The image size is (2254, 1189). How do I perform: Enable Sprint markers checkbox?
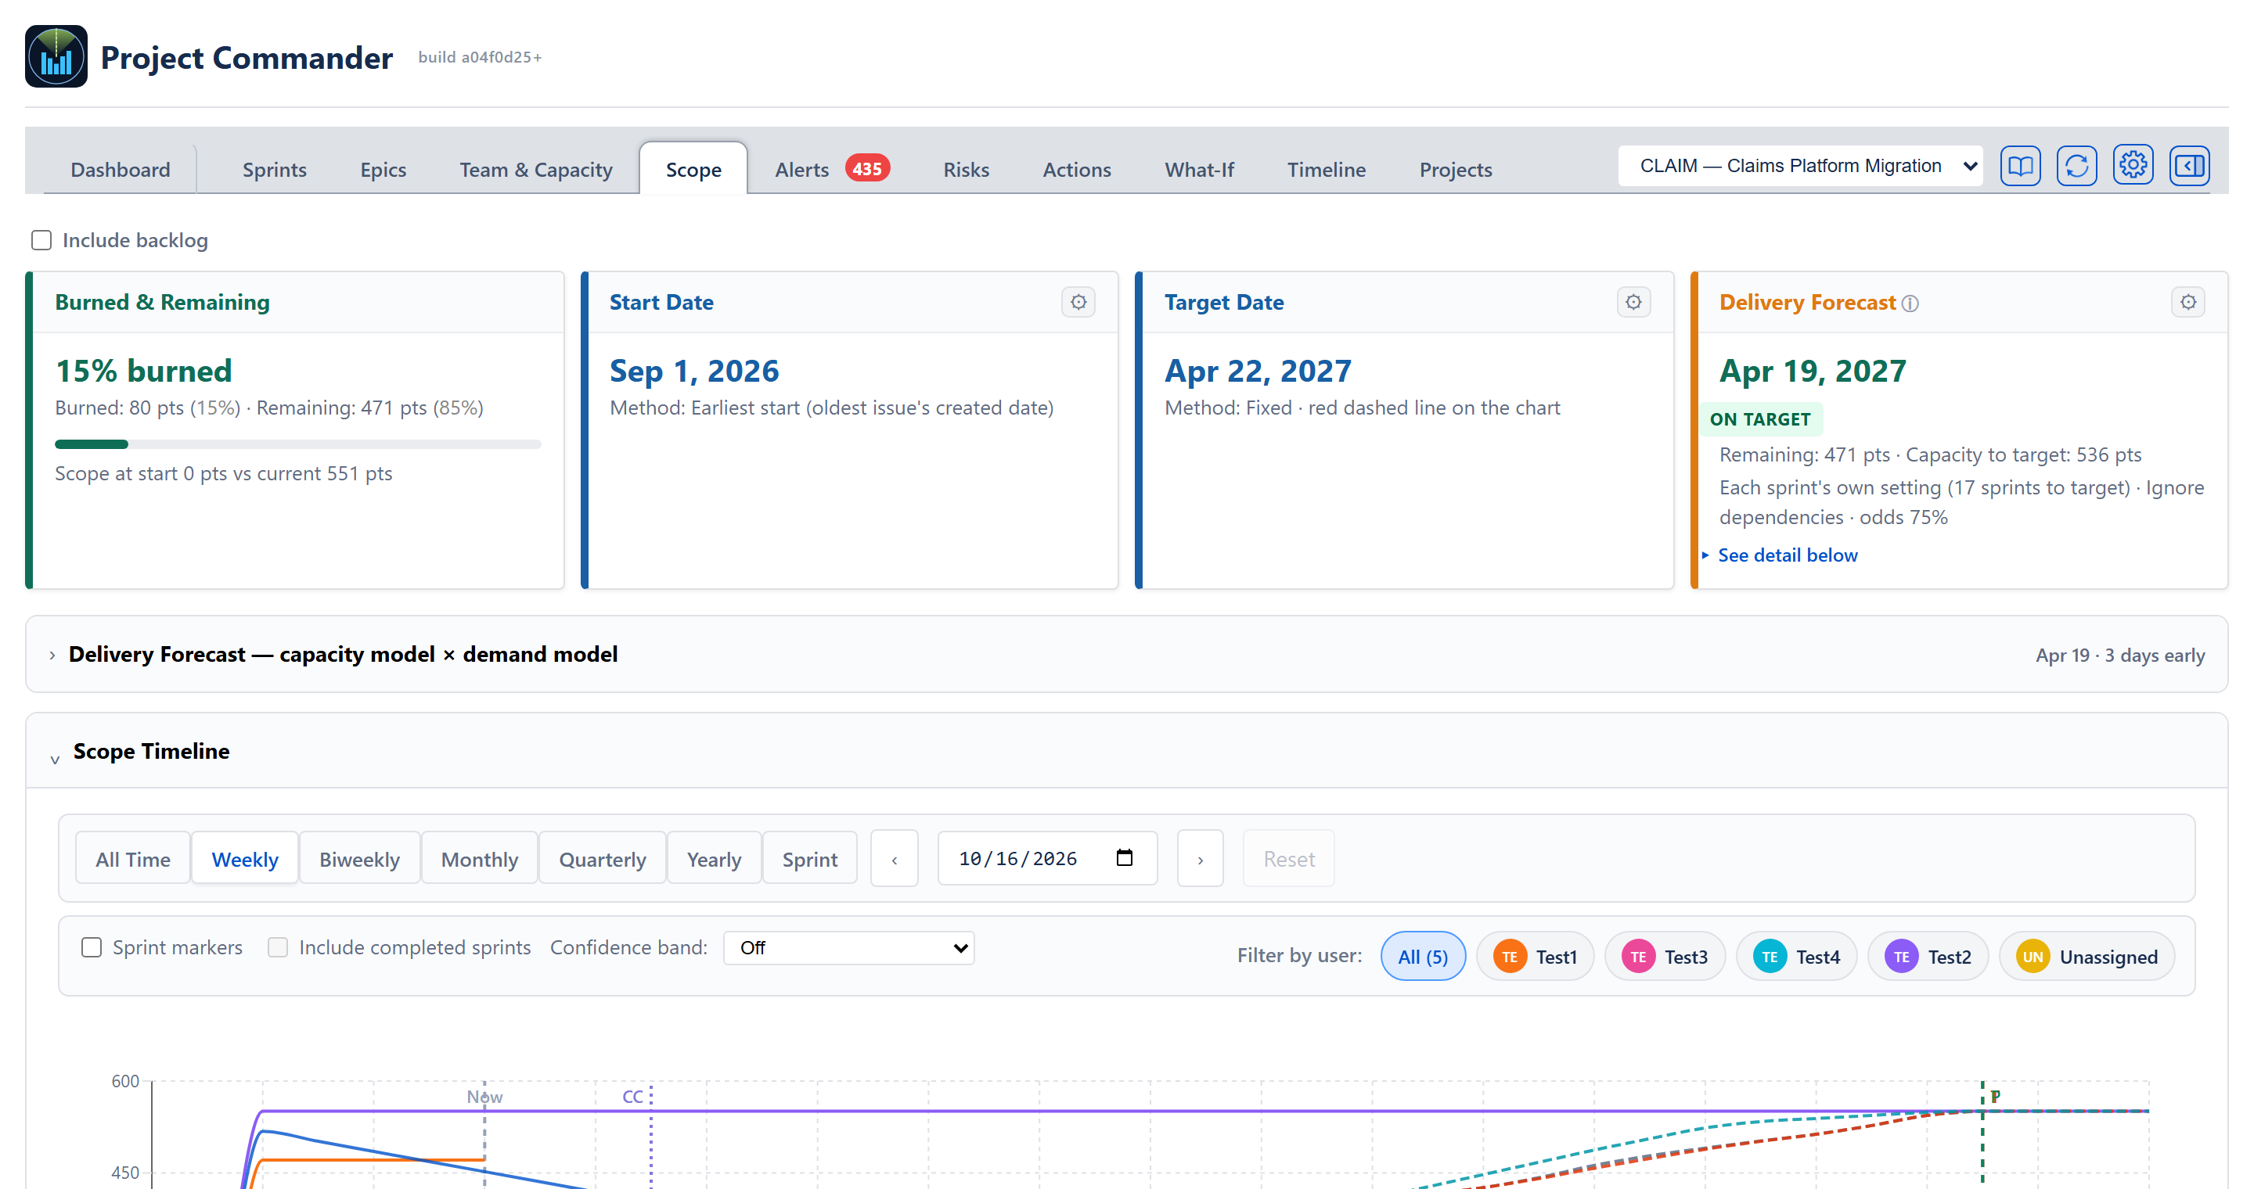[x=91, y=948]
